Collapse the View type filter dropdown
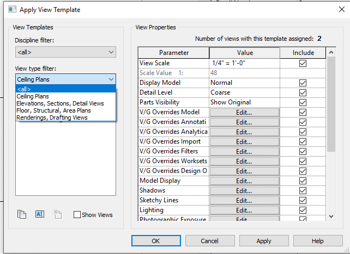The height and width of the screenshot is (254, 350). (111, 79)
